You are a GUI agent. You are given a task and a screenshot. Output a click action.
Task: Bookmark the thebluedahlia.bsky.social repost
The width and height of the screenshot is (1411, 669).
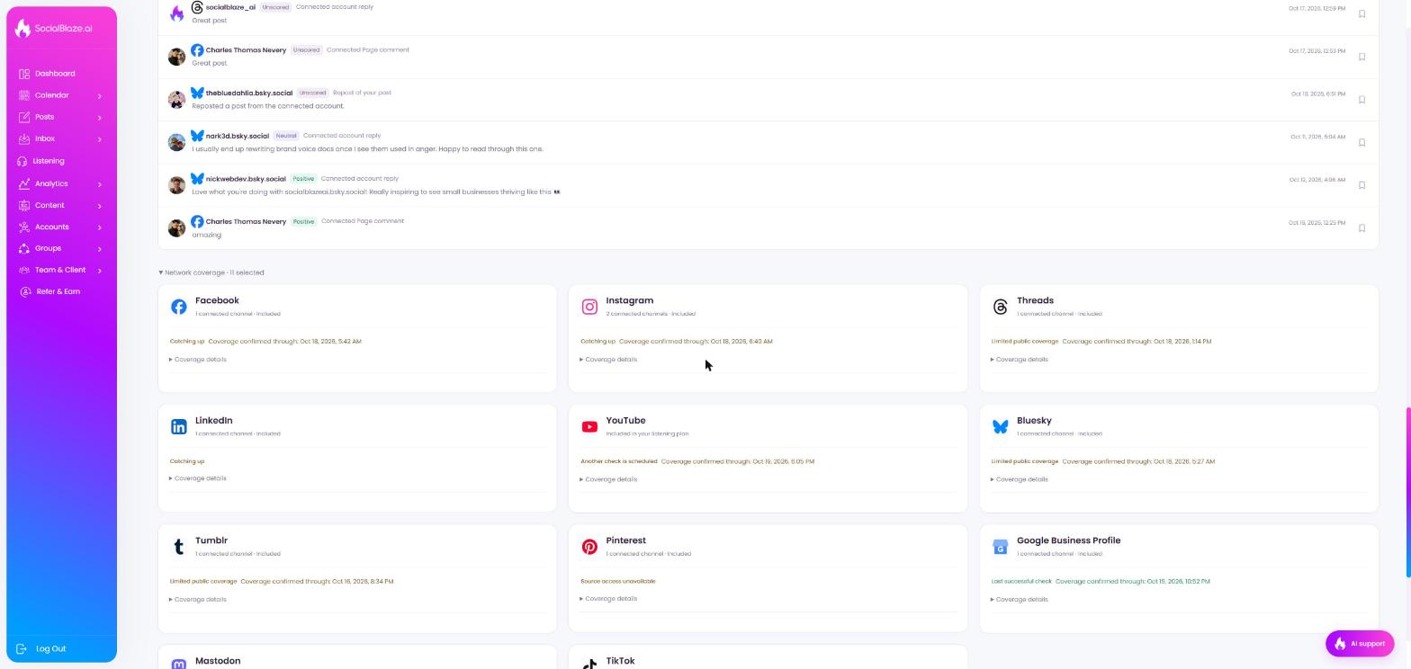tap(1362, 100)
